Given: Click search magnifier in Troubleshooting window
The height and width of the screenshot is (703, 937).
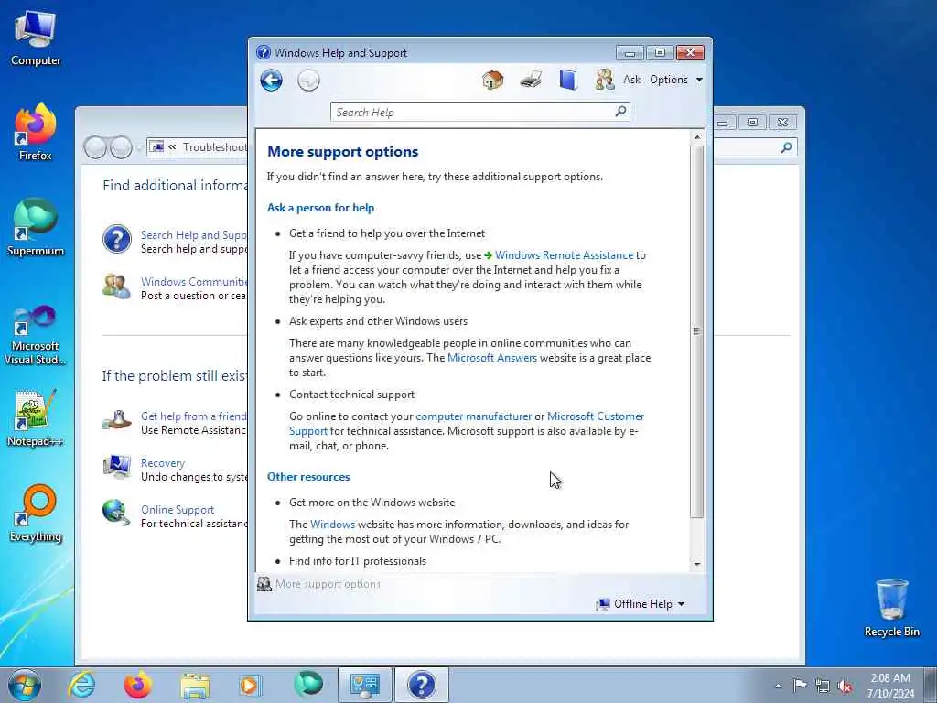Looking at the screenshot, I should pyautogui.click(x=787, y=147).
